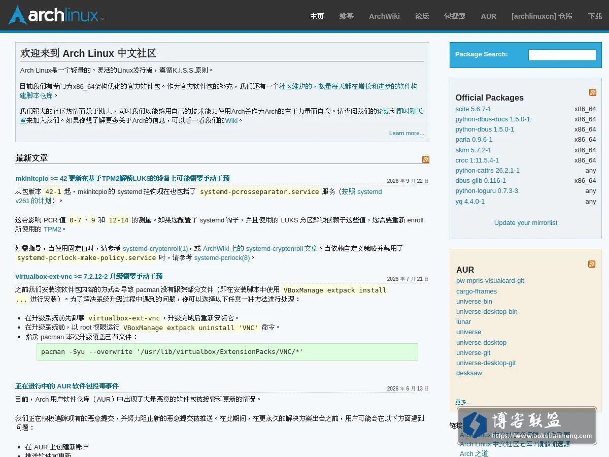The height and width of the screenshot is (457, 609).
Task: Click the Official Packages heading
Action: click(489, 97)
